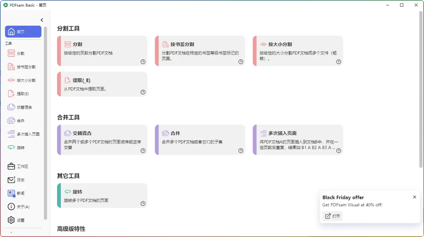Click the PDFsam logo in title bar
This screenshot has height=237, width=424.
[x=5, y=5]
